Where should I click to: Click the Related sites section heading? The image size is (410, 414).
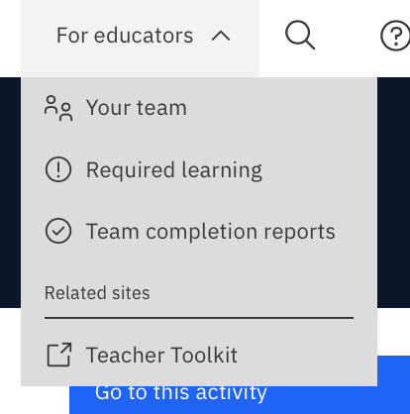click(97, 293)
